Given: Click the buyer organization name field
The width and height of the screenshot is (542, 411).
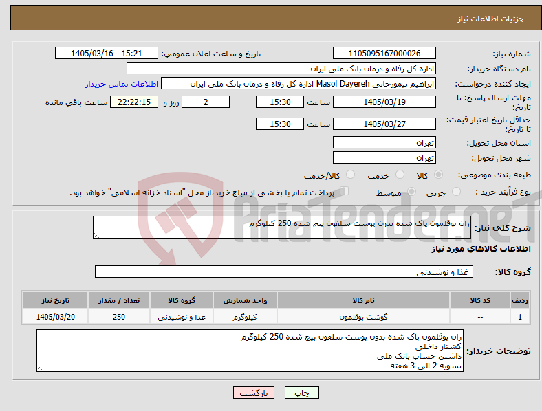Looking at the screenshot, I should [x=281, y=68].
